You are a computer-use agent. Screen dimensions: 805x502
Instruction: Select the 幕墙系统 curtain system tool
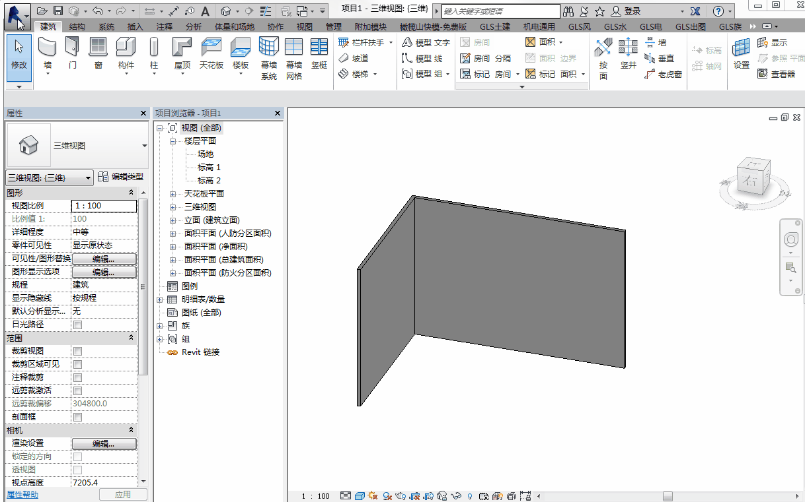point(269,58)
